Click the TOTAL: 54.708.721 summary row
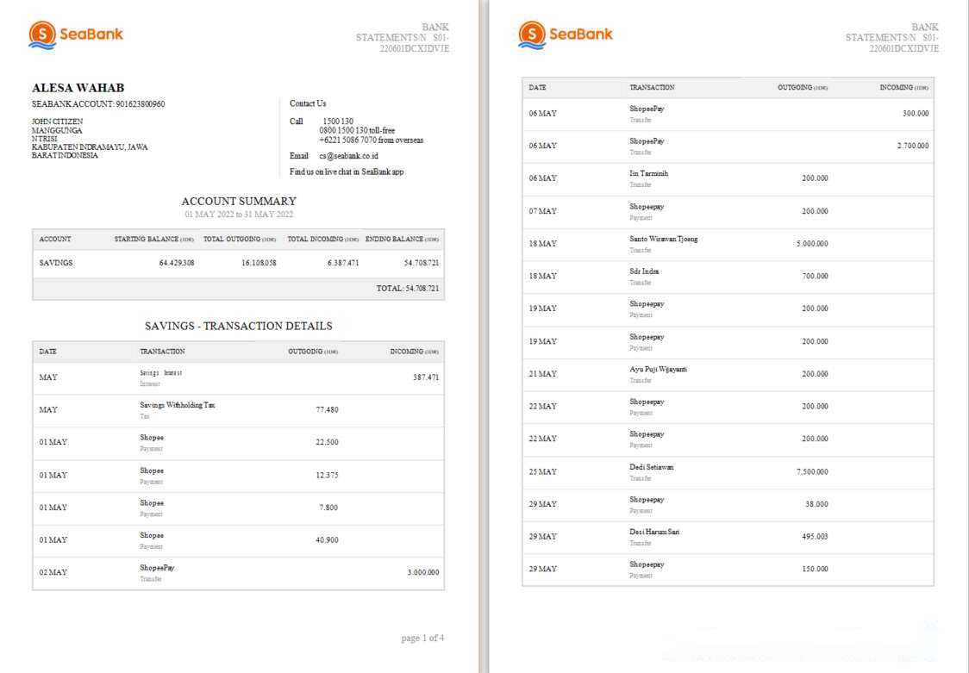 (x=407, y=289)
